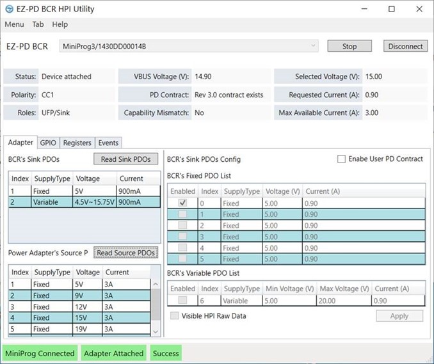
Task: Minimize the EZ-PD BCR HPI Utility window
Action: pyautogui.click(x=364, y=9)
